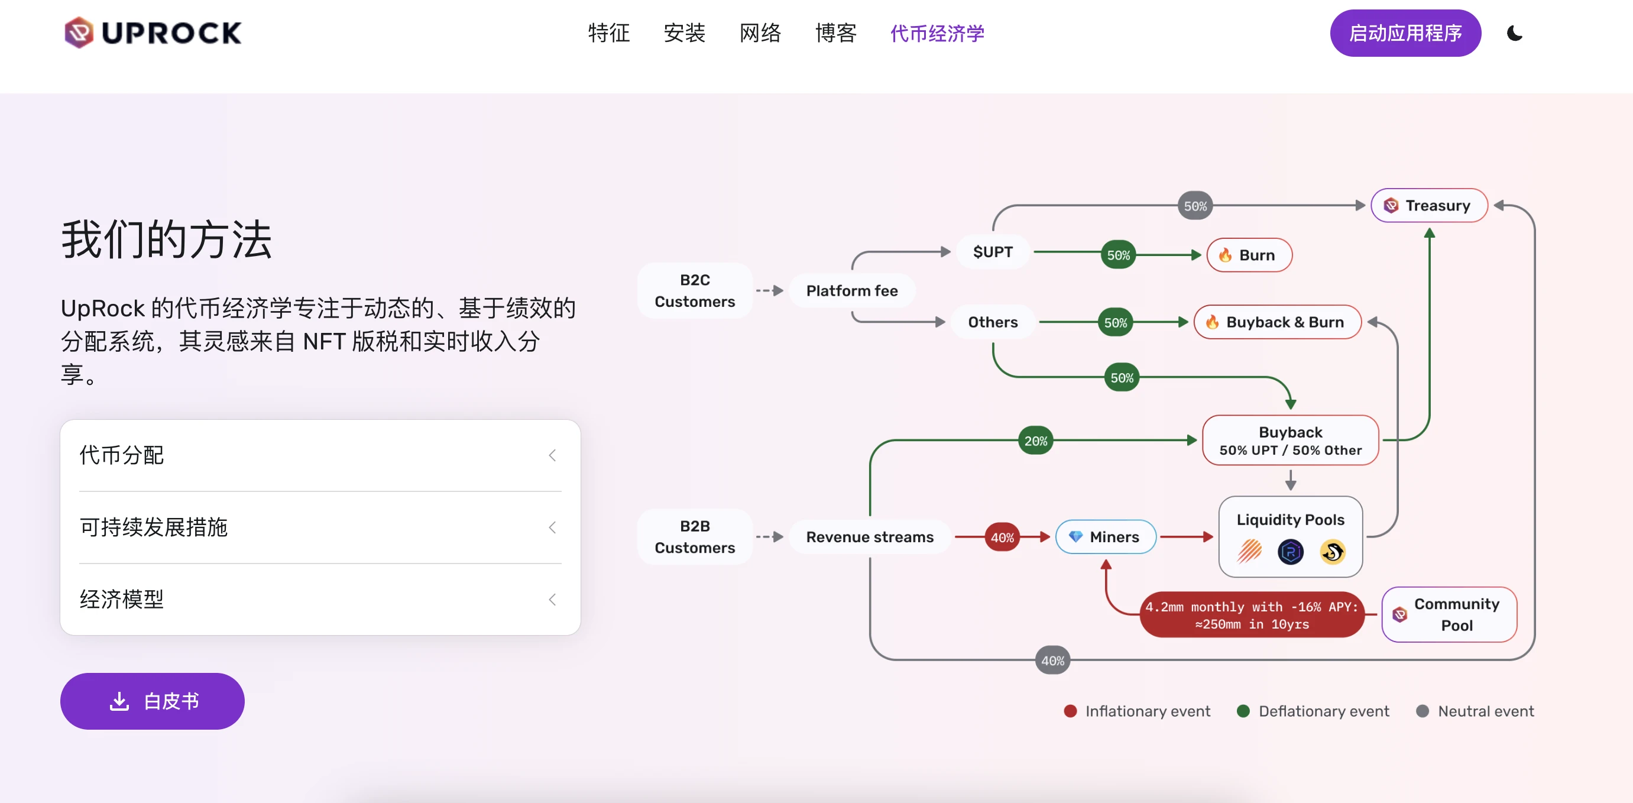Click the 启动应用程序 button
Screen dimensions: 1633x803
click(x=1405, y=33)
